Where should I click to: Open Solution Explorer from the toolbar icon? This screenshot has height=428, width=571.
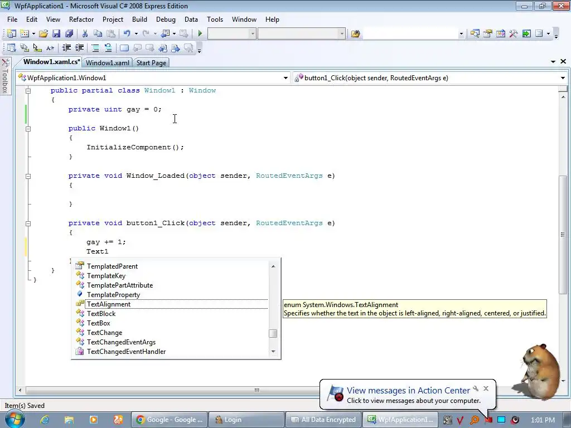point(475,33)
